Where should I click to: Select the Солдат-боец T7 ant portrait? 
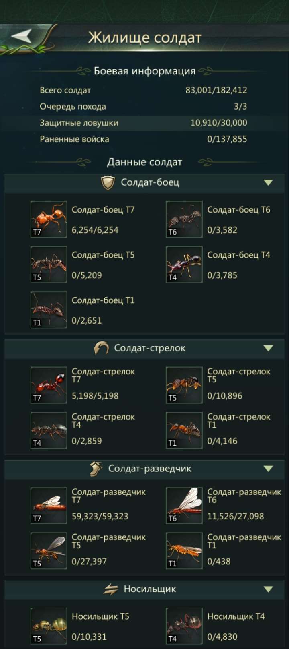[x=48, y=219]
